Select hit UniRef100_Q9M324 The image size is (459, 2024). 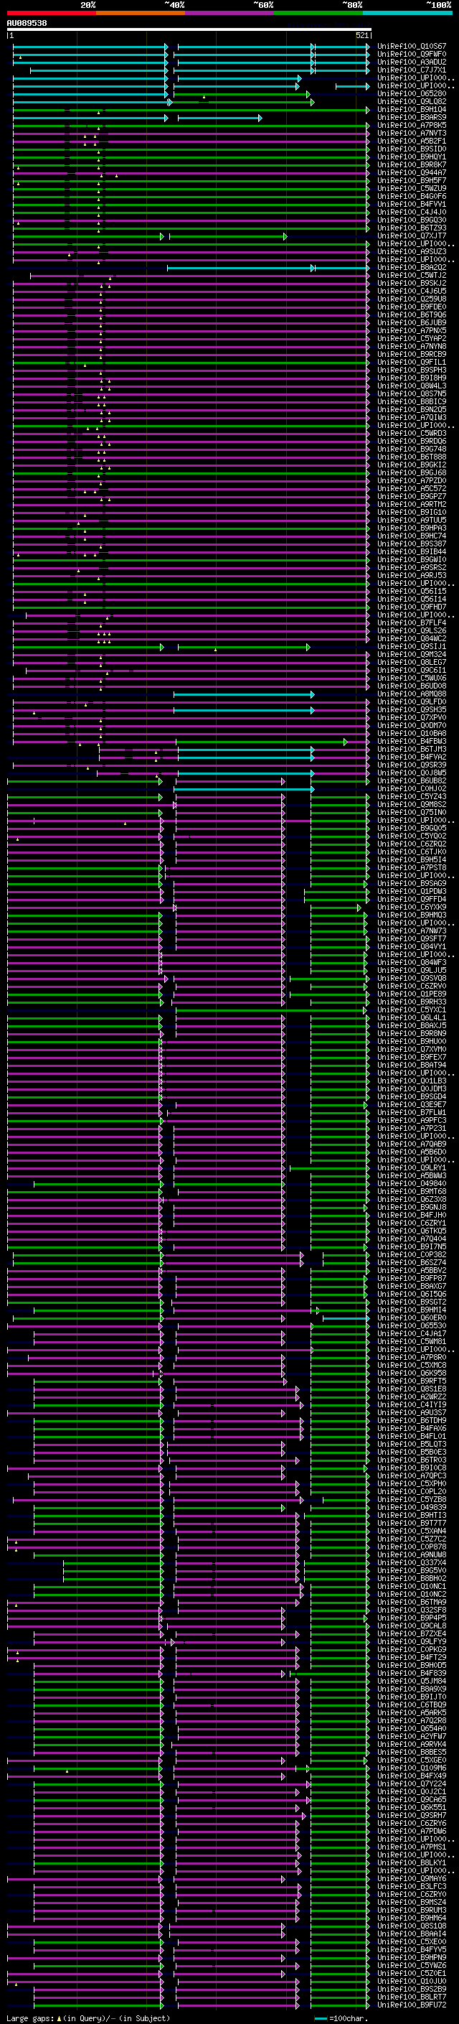(x=412, y=655)
